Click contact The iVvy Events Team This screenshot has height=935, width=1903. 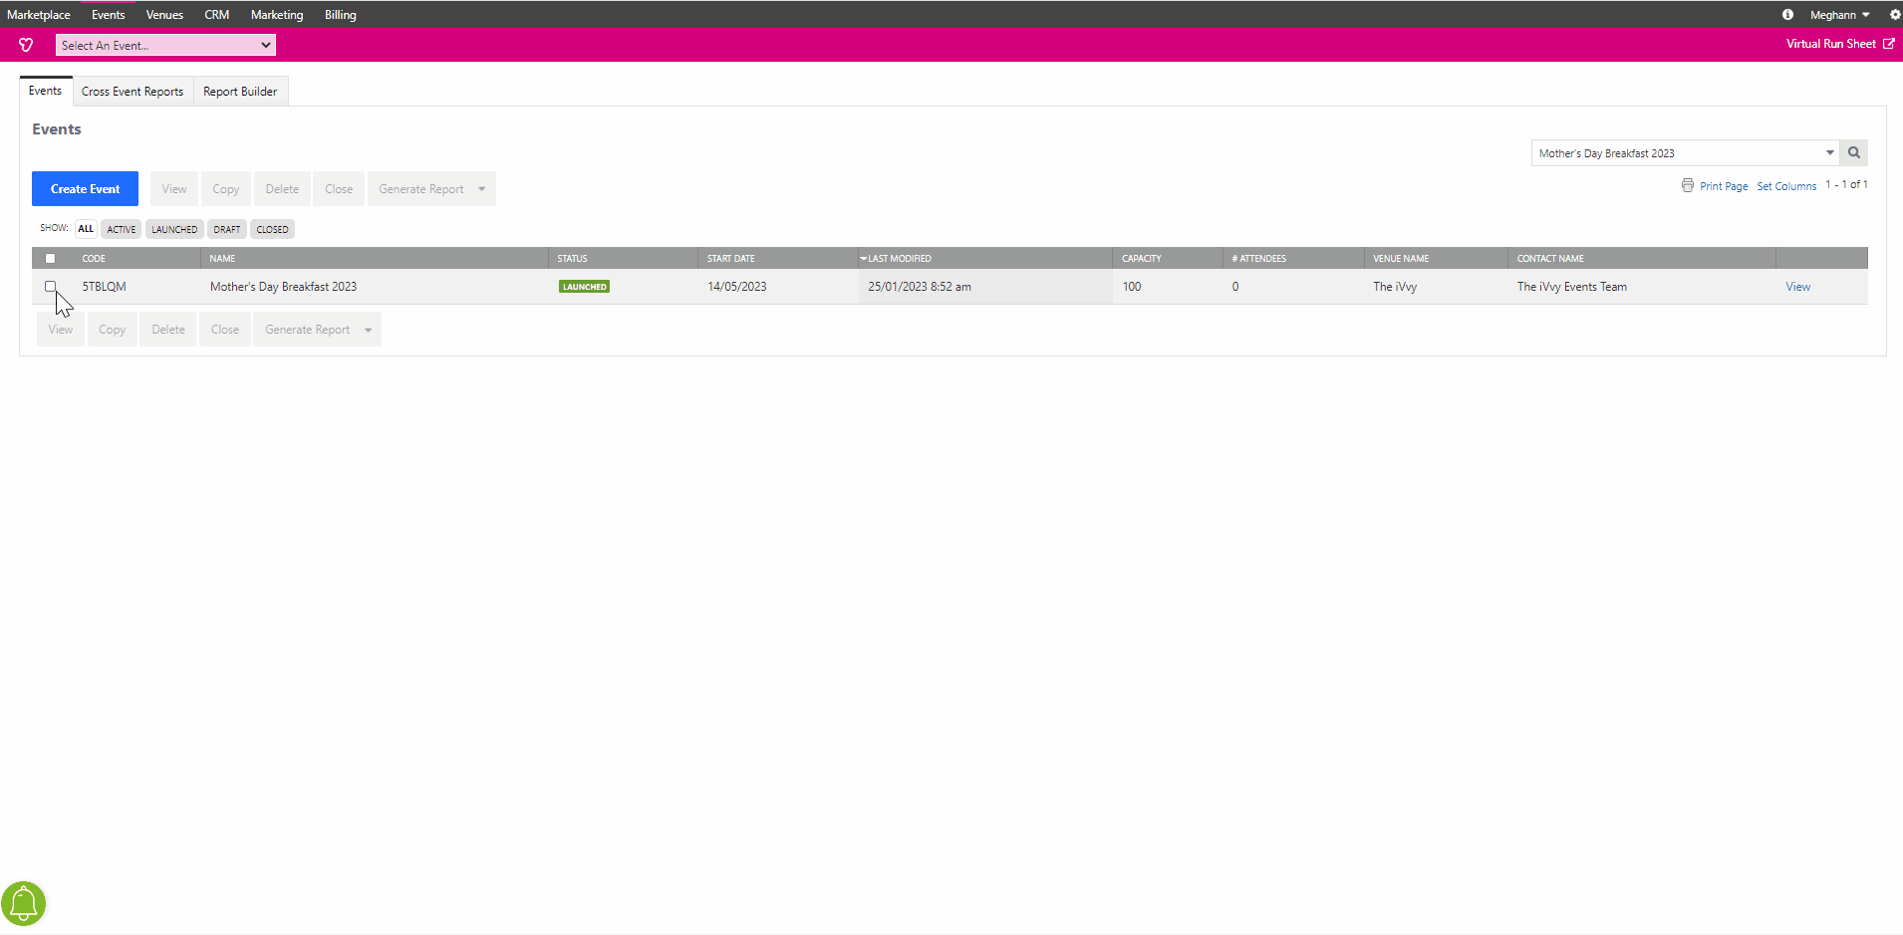[x=1571, y=287]
